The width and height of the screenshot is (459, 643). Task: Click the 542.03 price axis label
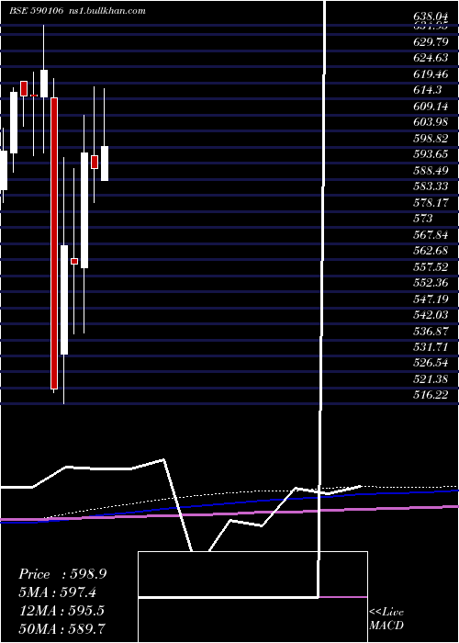point(431,314)
